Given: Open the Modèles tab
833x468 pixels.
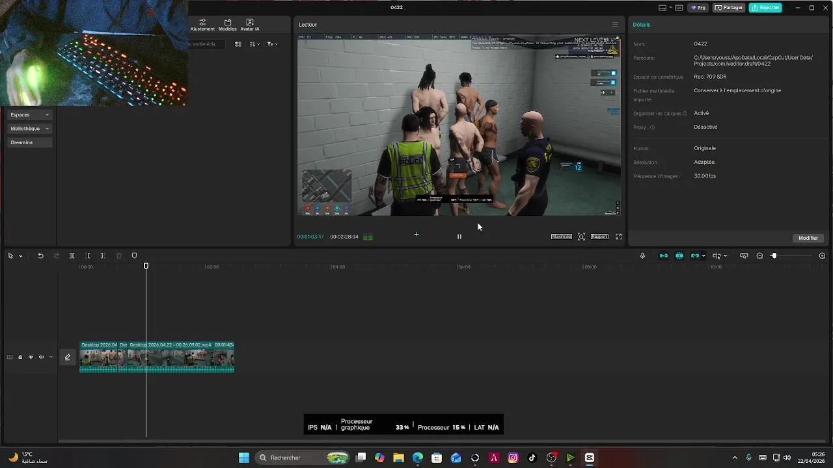Looking at the screenshot, I should (x=228, y=25).
